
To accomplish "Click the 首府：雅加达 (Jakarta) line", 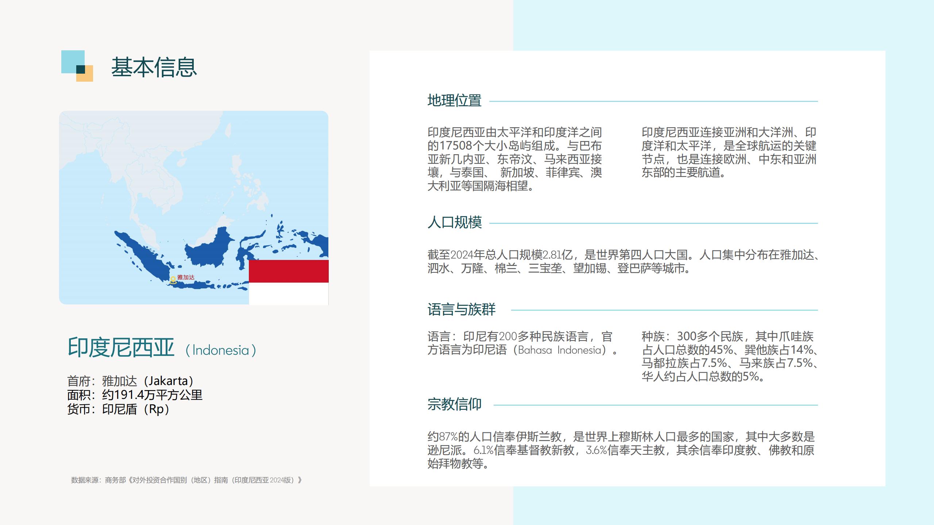I will point(130,381).
